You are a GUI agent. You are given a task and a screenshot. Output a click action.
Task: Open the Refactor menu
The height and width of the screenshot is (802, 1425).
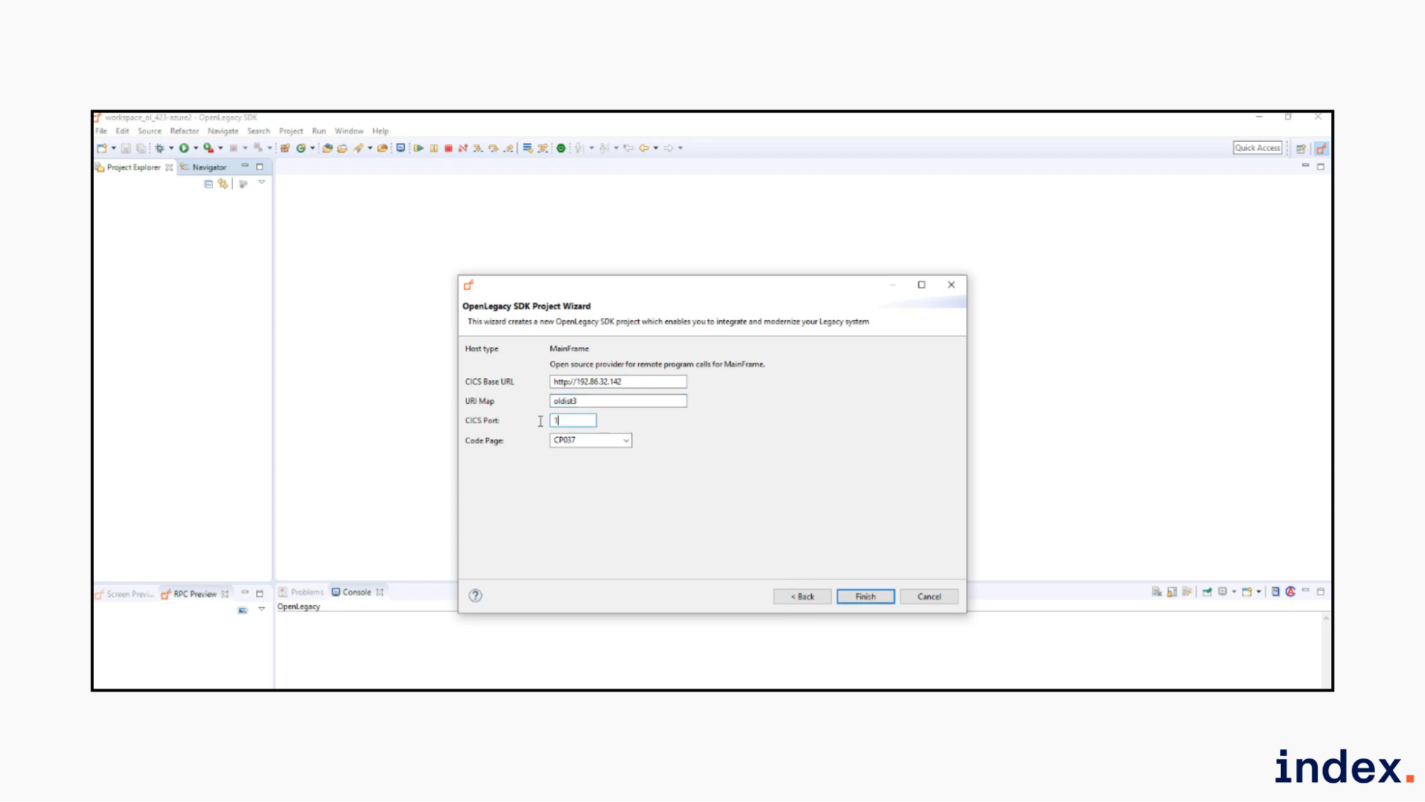(184, 131)
